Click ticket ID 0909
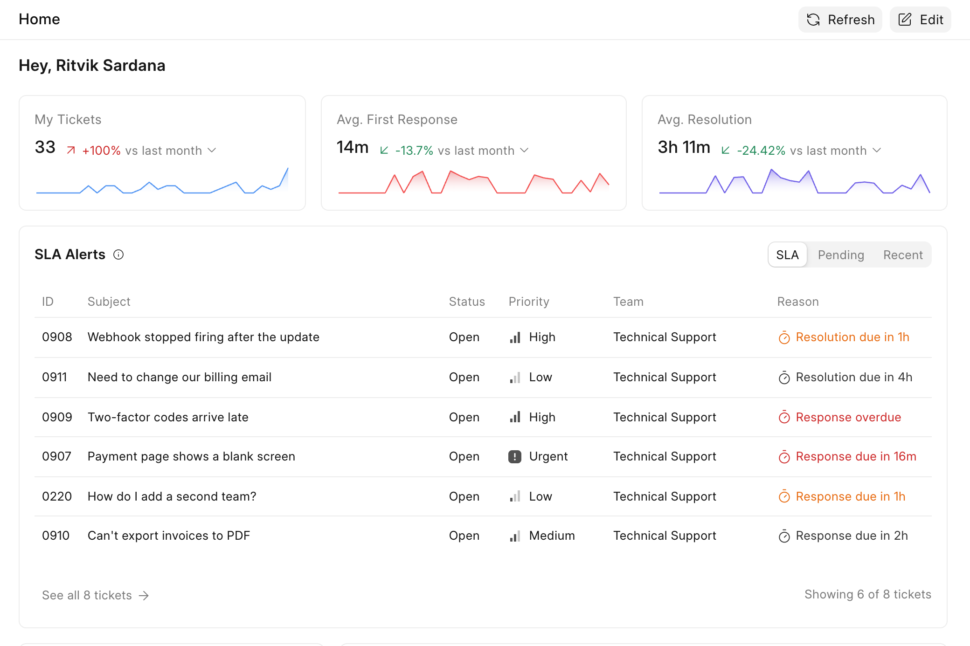The height and width of the screenshot is (646, 970). tap(57, 417)
